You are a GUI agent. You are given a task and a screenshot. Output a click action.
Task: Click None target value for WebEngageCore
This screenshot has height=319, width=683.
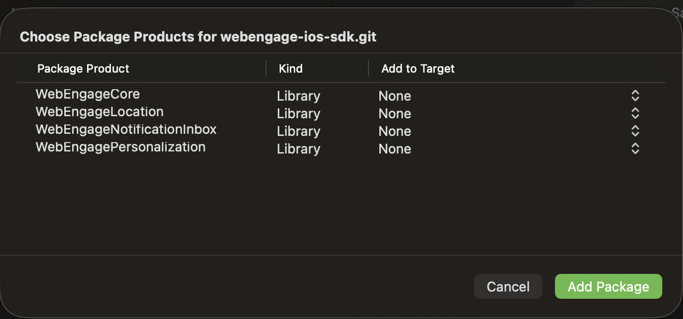394,96
